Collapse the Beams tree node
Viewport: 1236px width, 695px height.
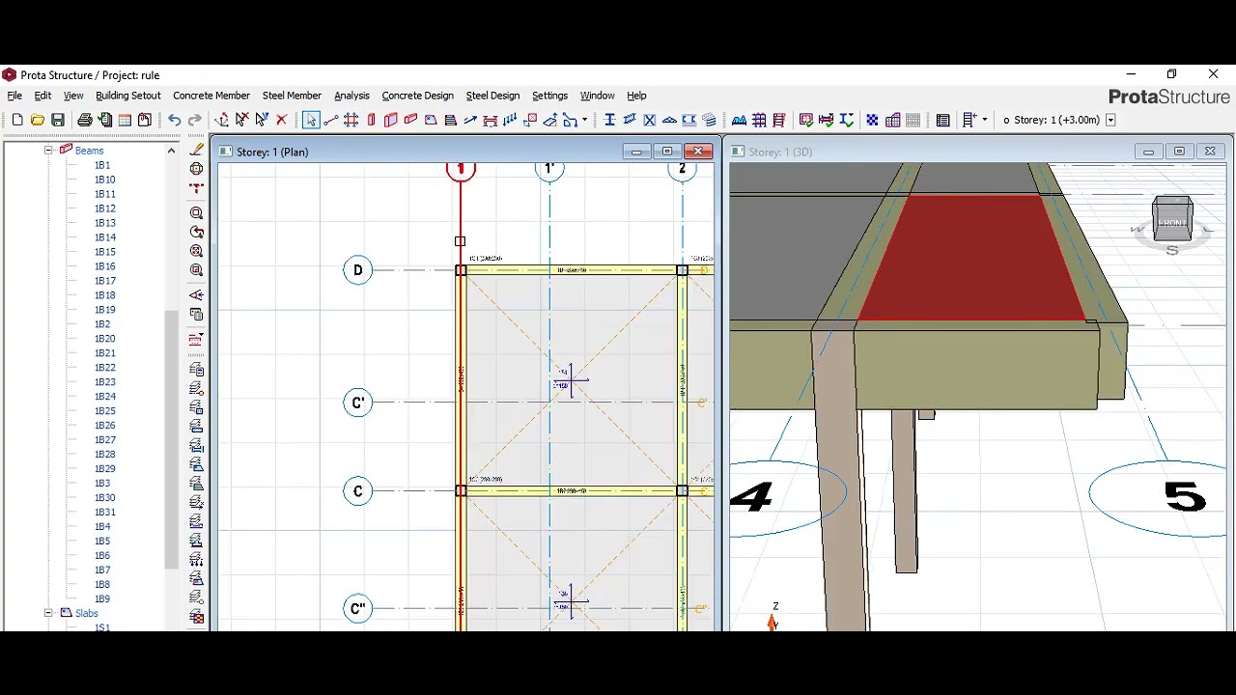point(48,150)
